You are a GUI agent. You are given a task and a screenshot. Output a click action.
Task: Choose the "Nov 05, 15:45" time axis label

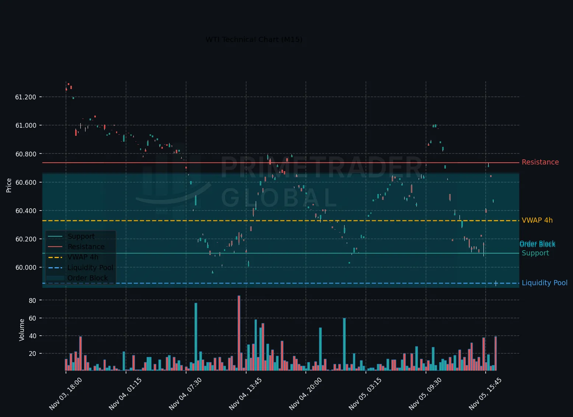tap(485, 394)
